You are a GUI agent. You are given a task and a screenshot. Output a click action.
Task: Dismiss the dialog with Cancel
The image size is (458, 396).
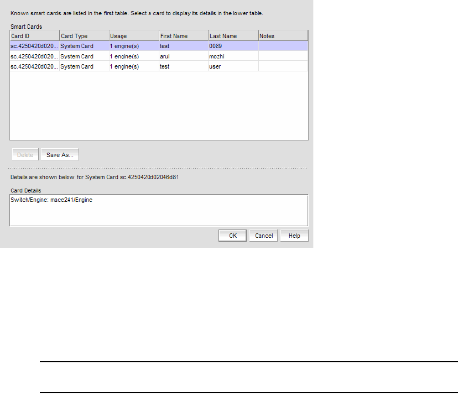click(264, 236)
